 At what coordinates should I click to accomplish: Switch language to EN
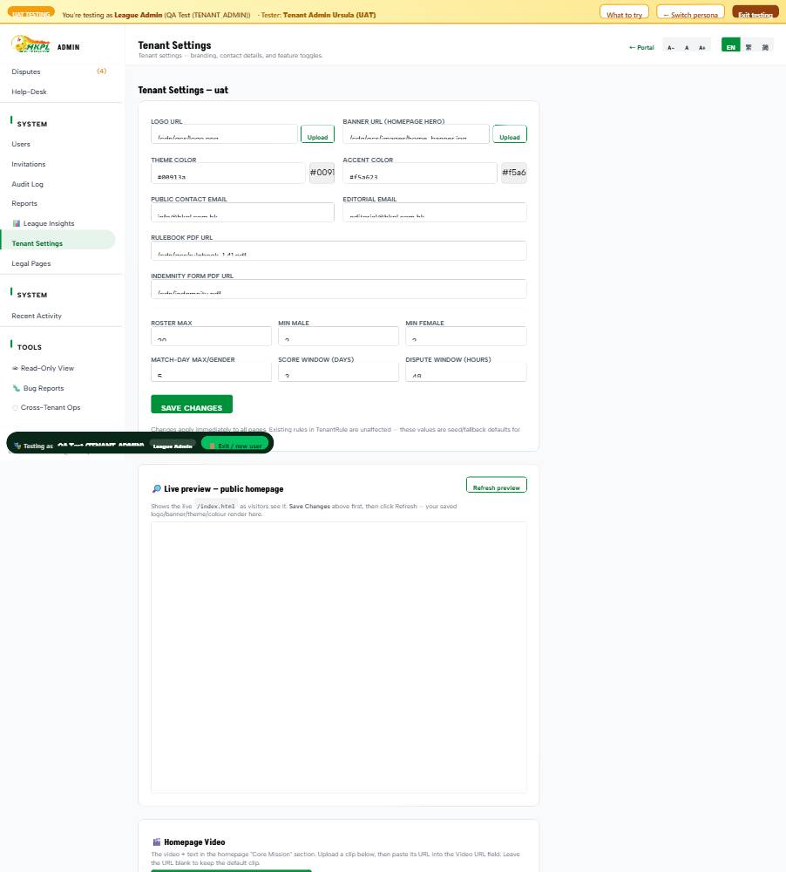pyautogui.click(x=730, y=45)
